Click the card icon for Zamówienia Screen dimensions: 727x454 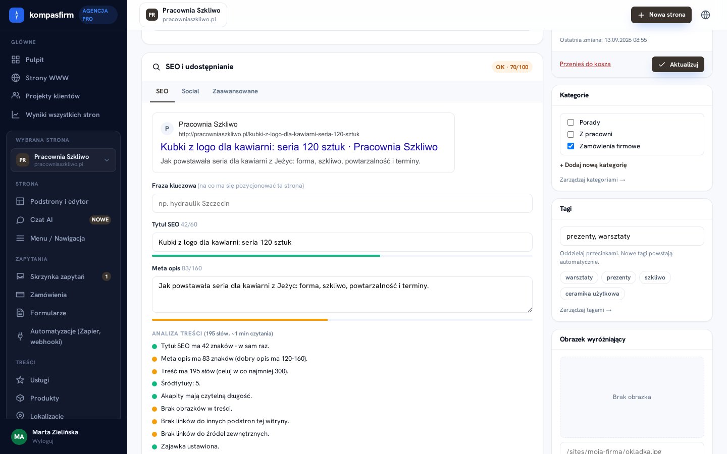click(20, 295)
